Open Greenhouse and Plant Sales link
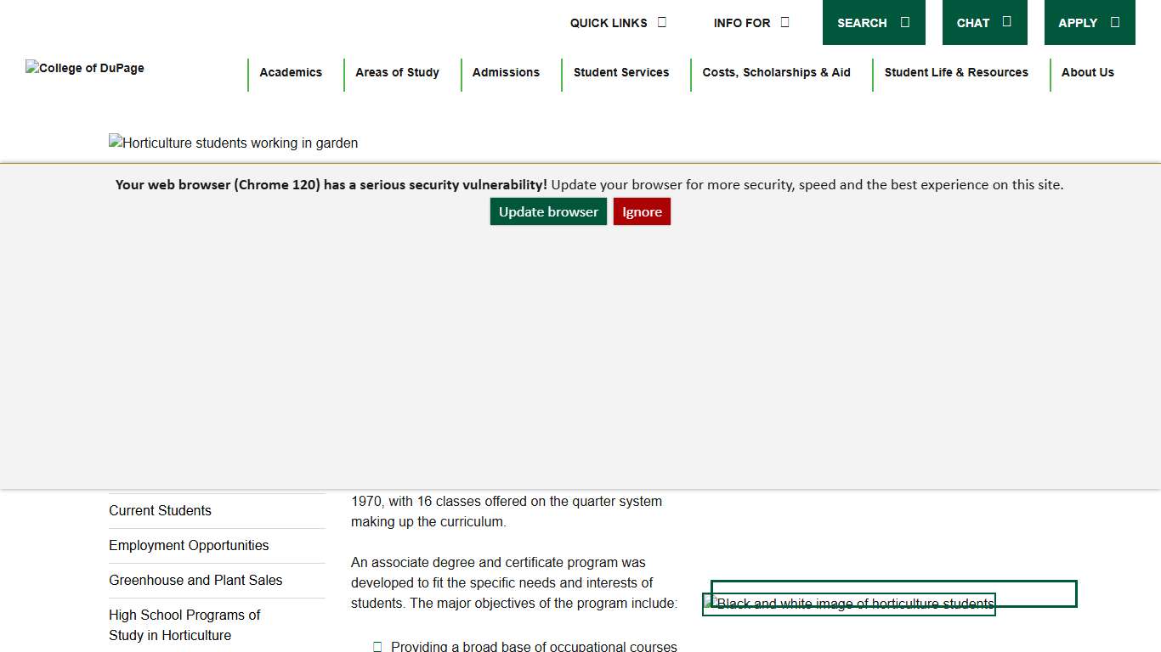This screenshot has width=1161, height=652. pos(195,581)
